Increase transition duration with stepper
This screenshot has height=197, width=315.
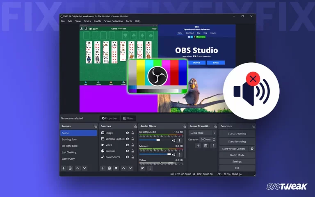214,138
